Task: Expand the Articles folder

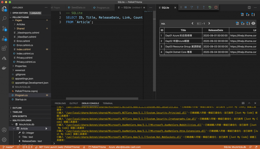Action: point(21,24)
